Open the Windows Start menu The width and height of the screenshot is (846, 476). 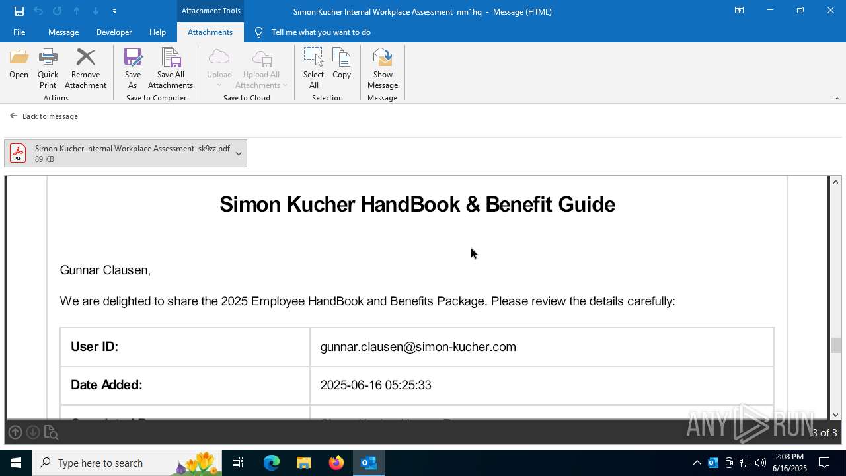click(x=16, y=463)
